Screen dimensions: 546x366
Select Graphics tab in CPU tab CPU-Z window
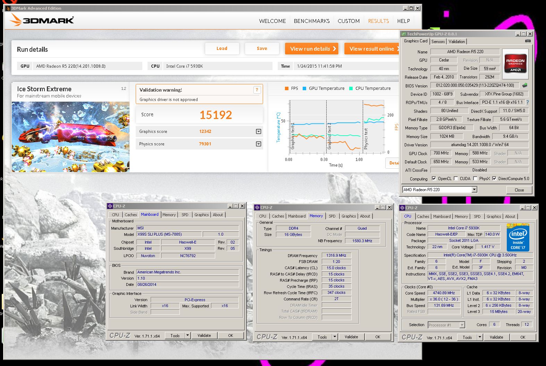[x=494, y=216]
